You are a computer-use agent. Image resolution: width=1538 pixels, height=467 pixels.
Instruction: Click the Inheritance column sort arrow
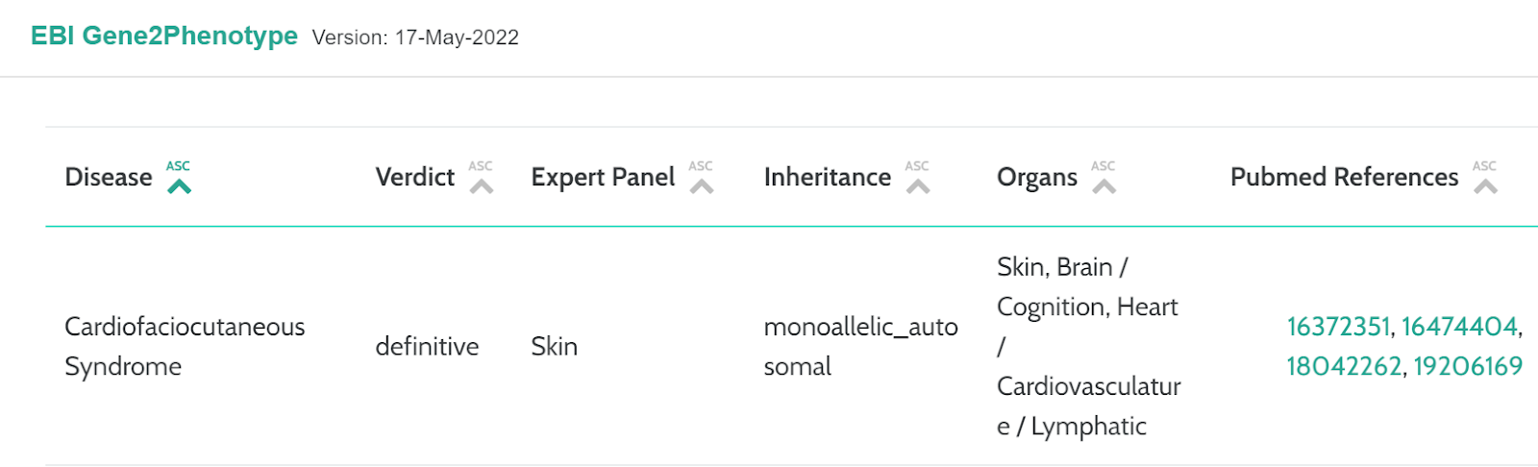[x=918, y=178]
